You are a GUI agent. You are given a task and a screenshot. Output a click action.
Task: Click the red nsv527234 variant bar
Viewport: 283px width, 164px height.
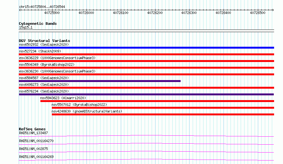pyautogui.click(x=146, y=54)
